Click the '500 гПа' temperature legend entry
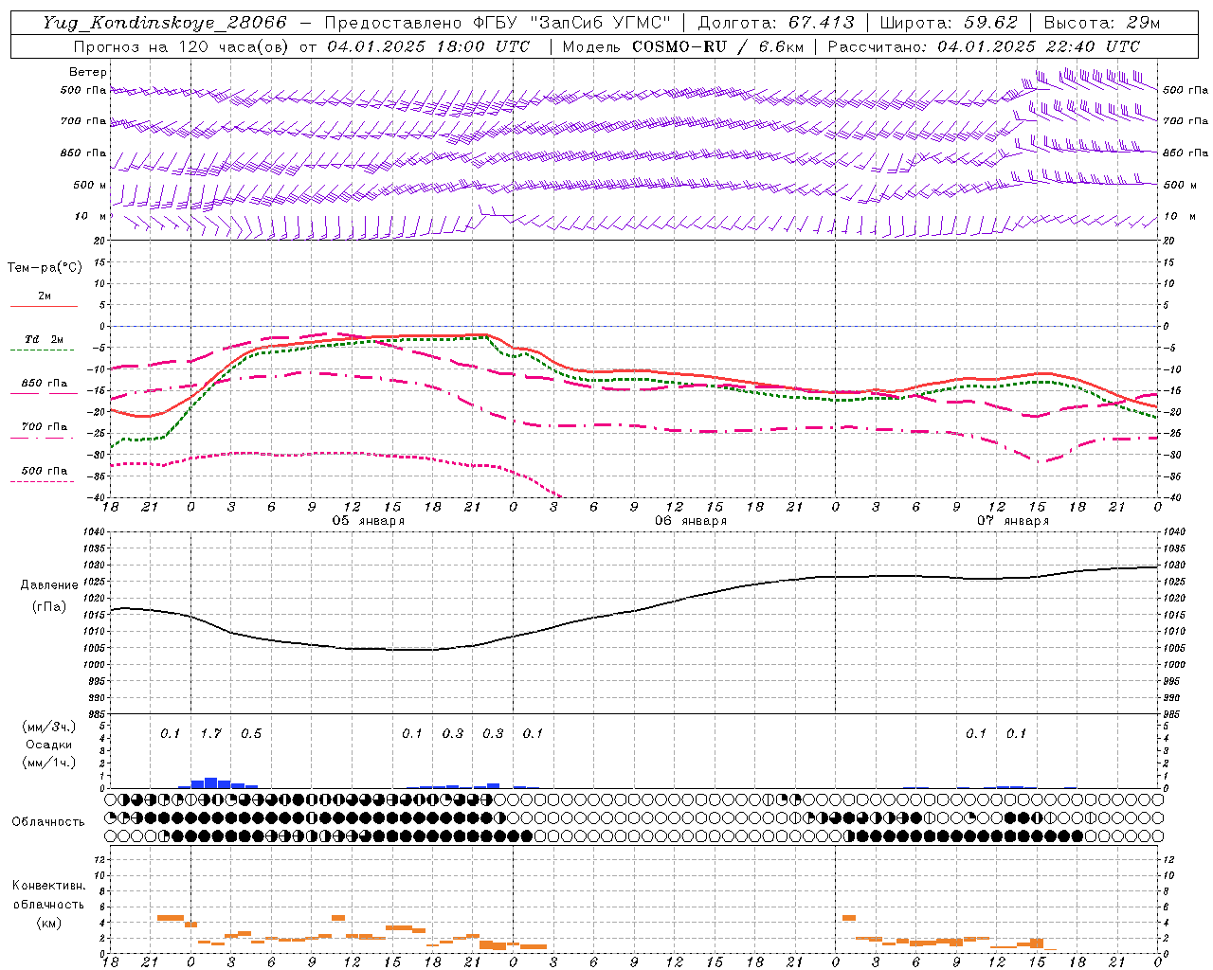This screenshot has height=970, width=1213. 44,471
